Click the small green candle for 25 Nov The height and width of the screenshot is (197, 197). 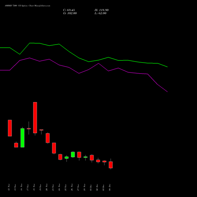67,158
